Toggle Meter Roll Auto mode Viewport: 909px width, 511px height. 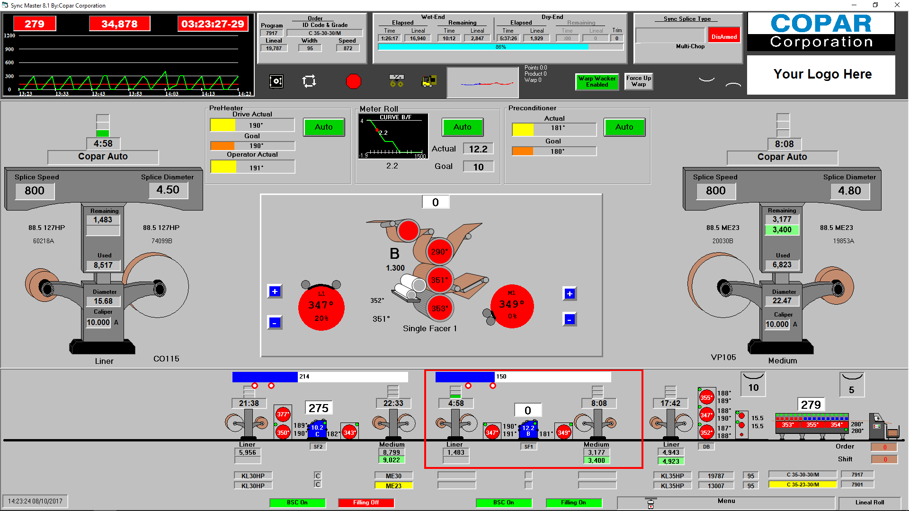(462, 127)
